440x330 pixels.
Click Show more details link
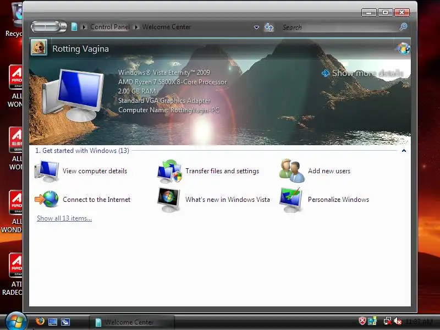362,73
